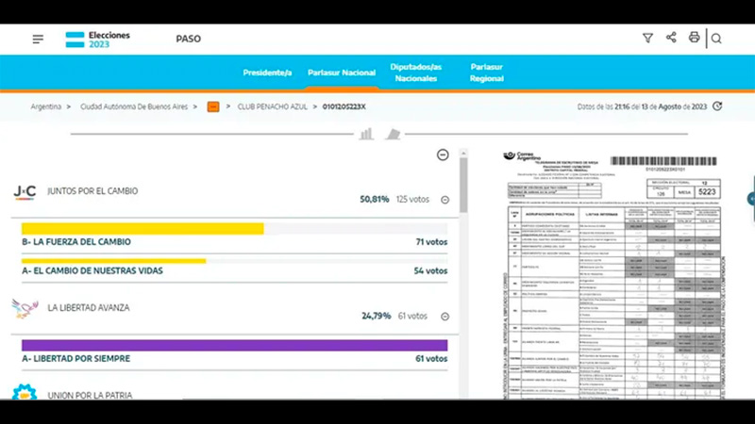The width and height of the screenshot is (755, 424).
Task: Open the filter funnel icon
Action: pos(647,38)
